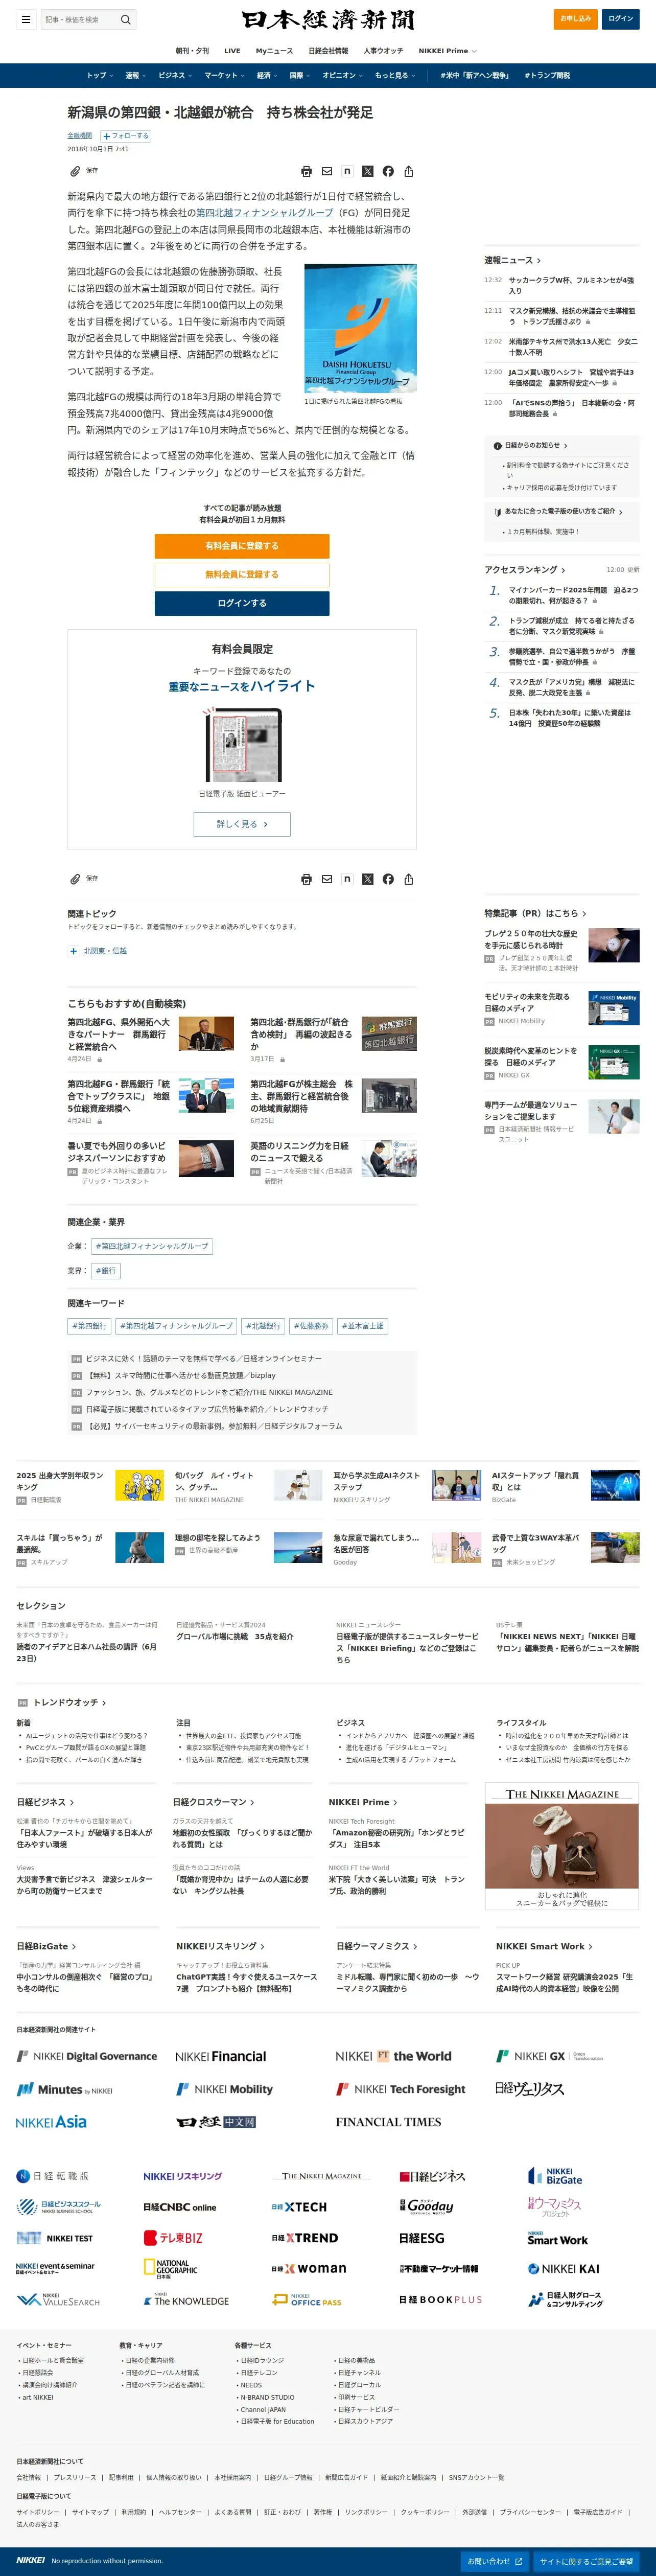Click the print icon below the article
Screen dimensions: 656x2576
click(306, 879)
